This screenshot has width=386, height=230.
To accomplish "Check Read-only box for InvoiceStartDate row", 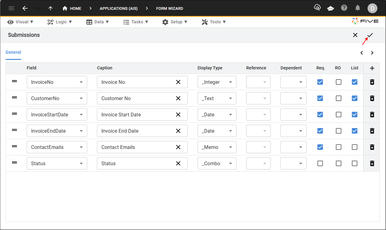I will (x=338, y=115).
